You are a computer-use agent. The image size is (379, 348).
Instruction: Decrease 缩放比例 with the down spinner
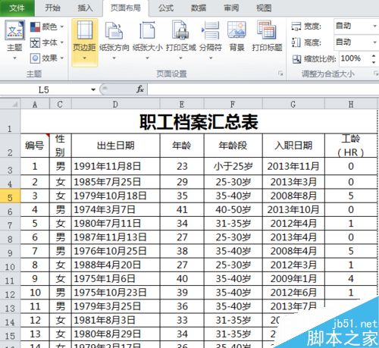click(374, 62)
